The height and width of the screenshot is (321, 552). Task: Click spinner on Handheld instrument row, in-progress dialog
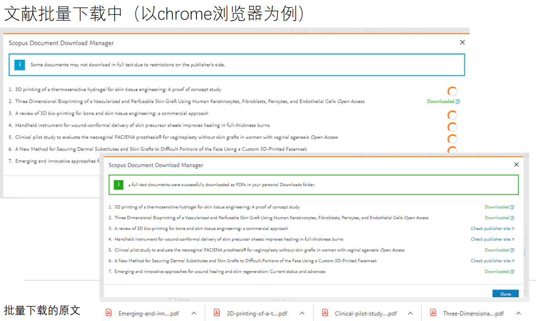452,127
